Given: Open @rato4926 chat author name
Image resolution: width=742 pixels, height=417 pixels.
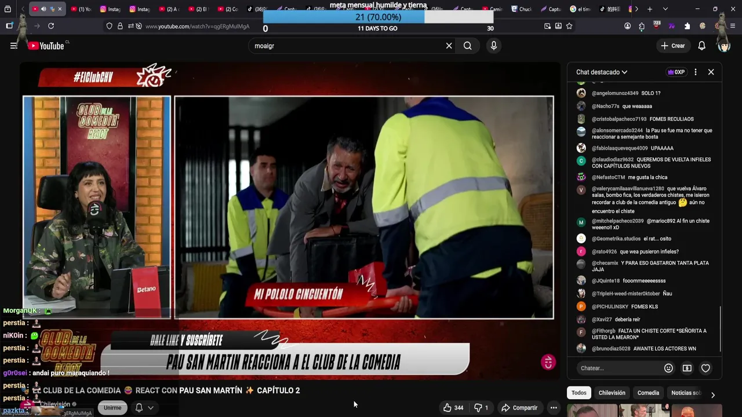Looking at the screenshot, I should pos(604,251).
